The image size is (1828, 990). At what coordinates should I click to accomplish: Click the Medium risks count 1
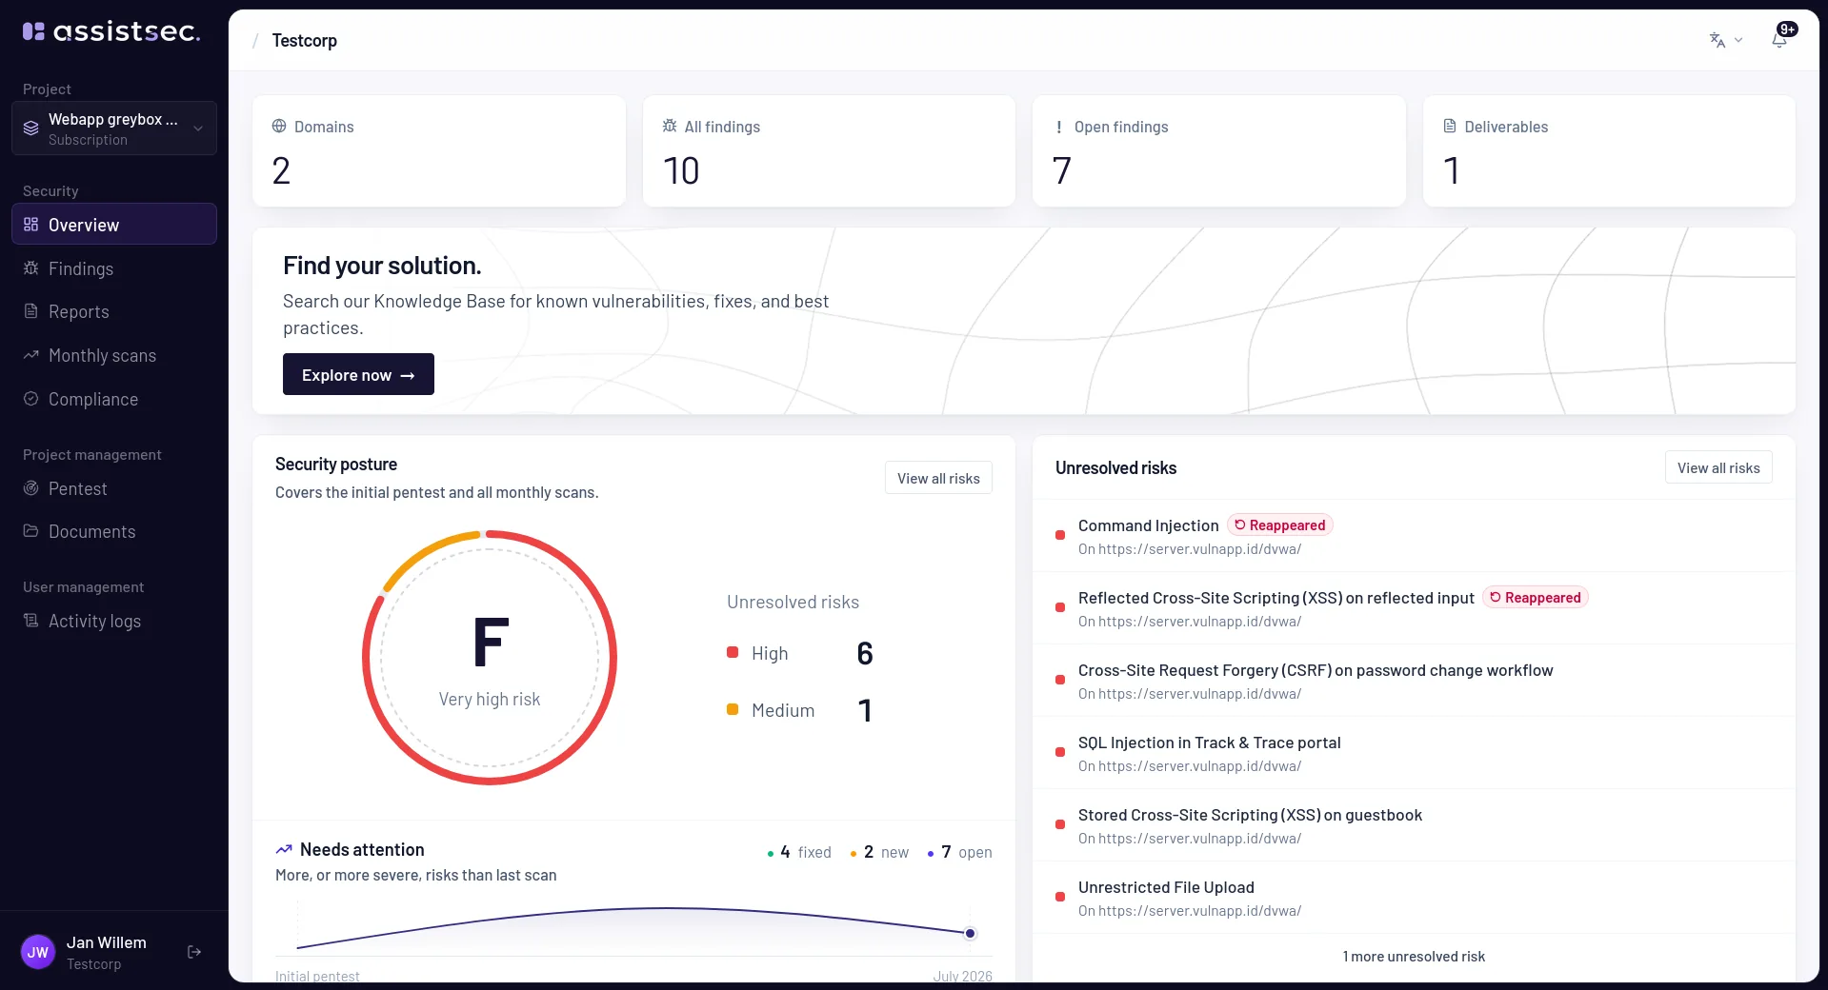click(x=865, y=710)
